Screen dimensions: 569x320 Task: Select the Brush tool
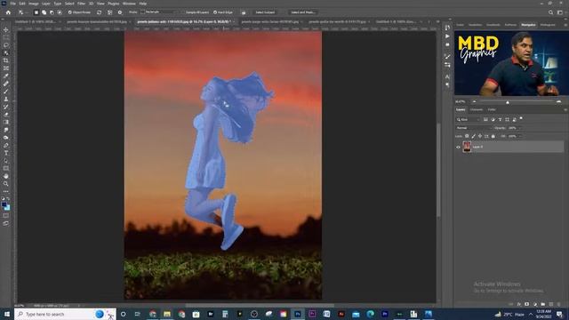click(6, 92)
